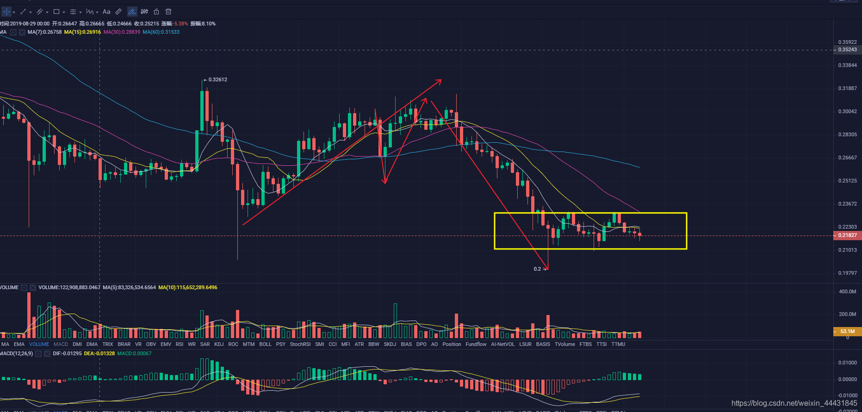Screen dimensions: 862x412
Task: Select the CCI indicator tab
Action: click(332, 344)
